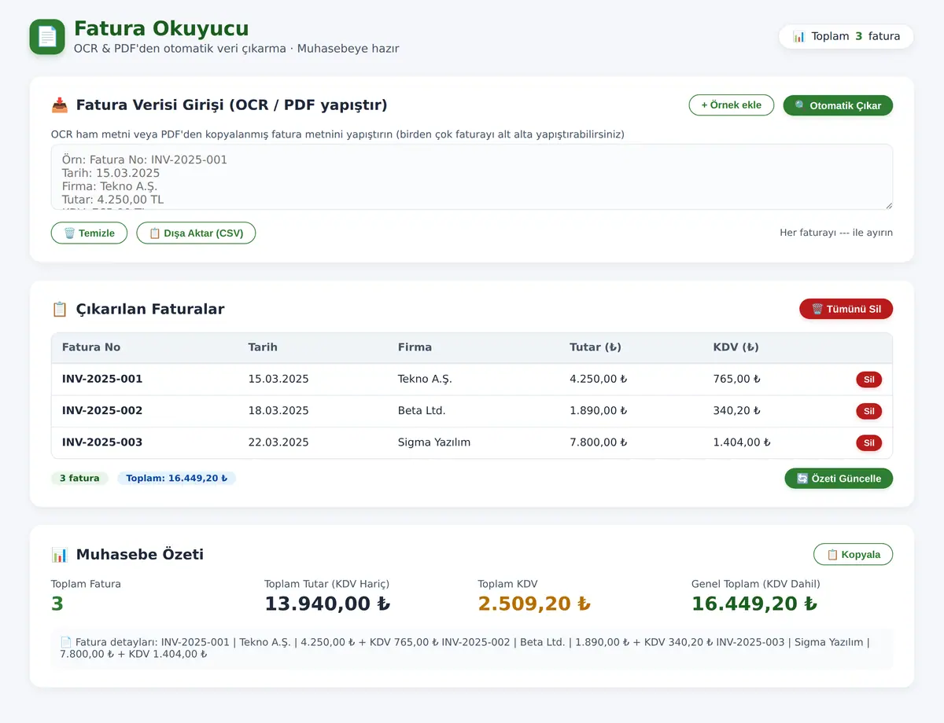Viewport: 944px width, 723px height.
Task: Delete the INV-2025-001 row using Sil
Action: click(869, 380)
